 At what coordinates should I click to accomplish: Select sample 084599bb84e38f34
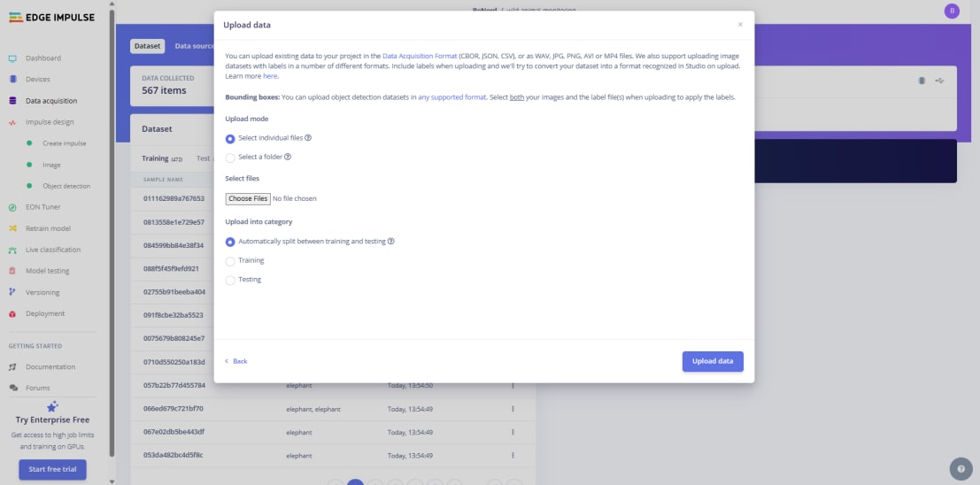174,246
